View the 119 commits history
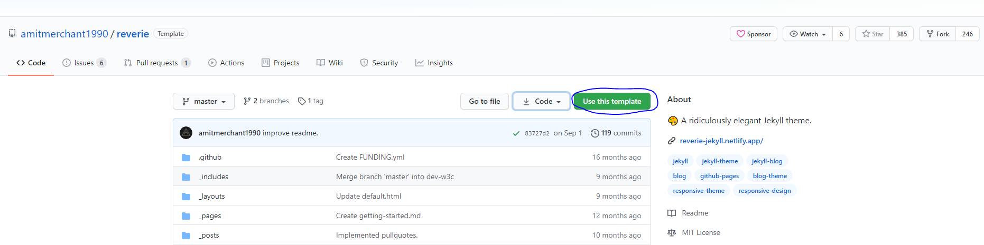984x245 pixels. tap(616, 133)
